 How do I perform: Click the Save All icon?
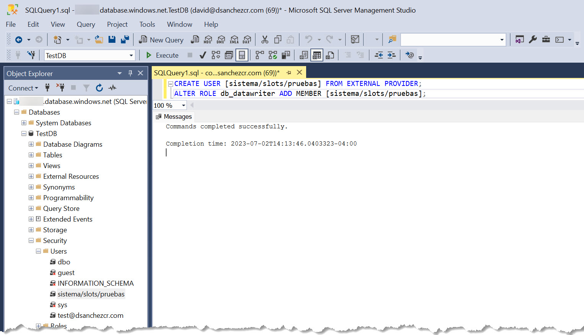[x=125, y=40]
